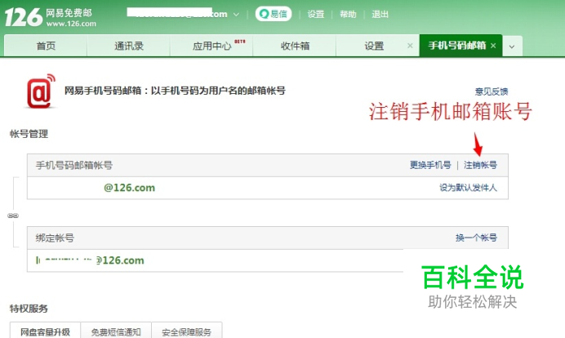Select the bound account @126.com address
This screenshot has height=338, width=565.
point(90,260)
